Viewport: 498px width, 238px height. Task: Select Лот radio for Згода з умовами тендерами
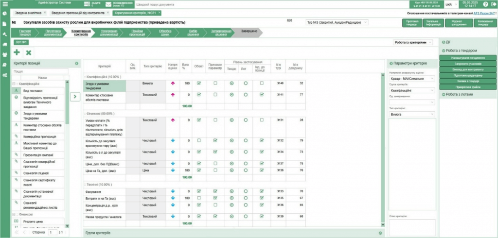click(x=246, y=83)
